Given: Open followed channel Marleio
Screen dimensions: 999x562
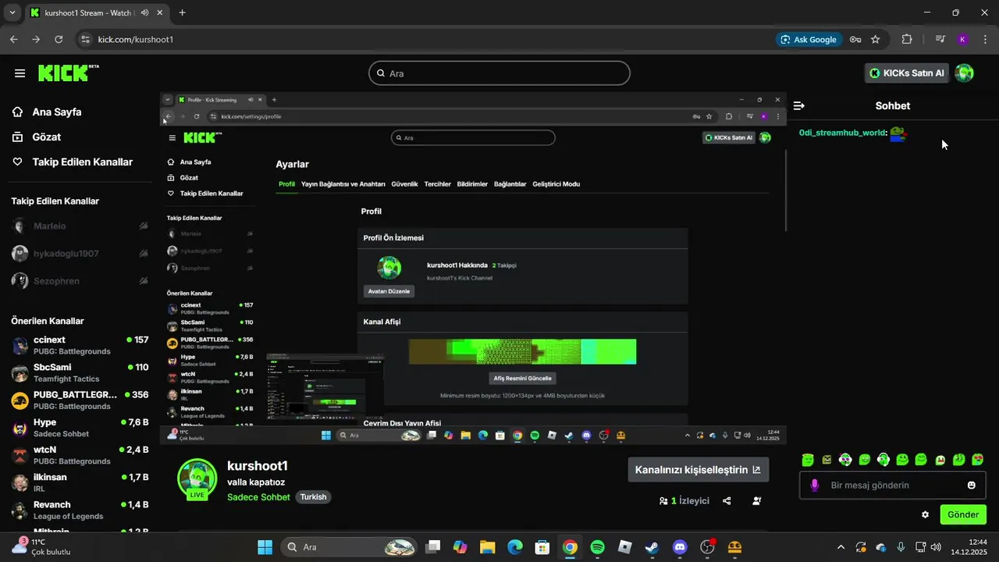Looking at the screenshot, I should [50, 226].
